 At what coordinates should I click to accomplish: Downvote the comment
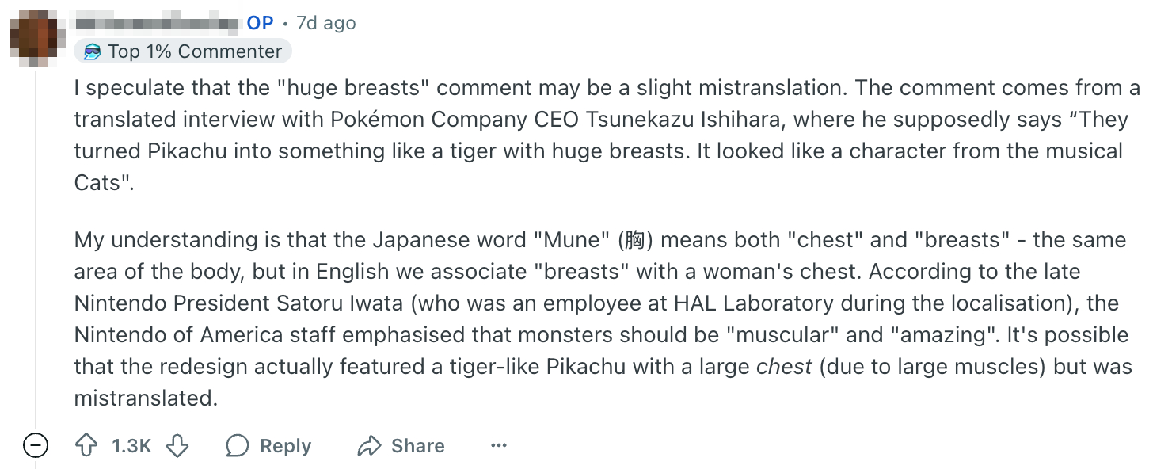point(178,445)
